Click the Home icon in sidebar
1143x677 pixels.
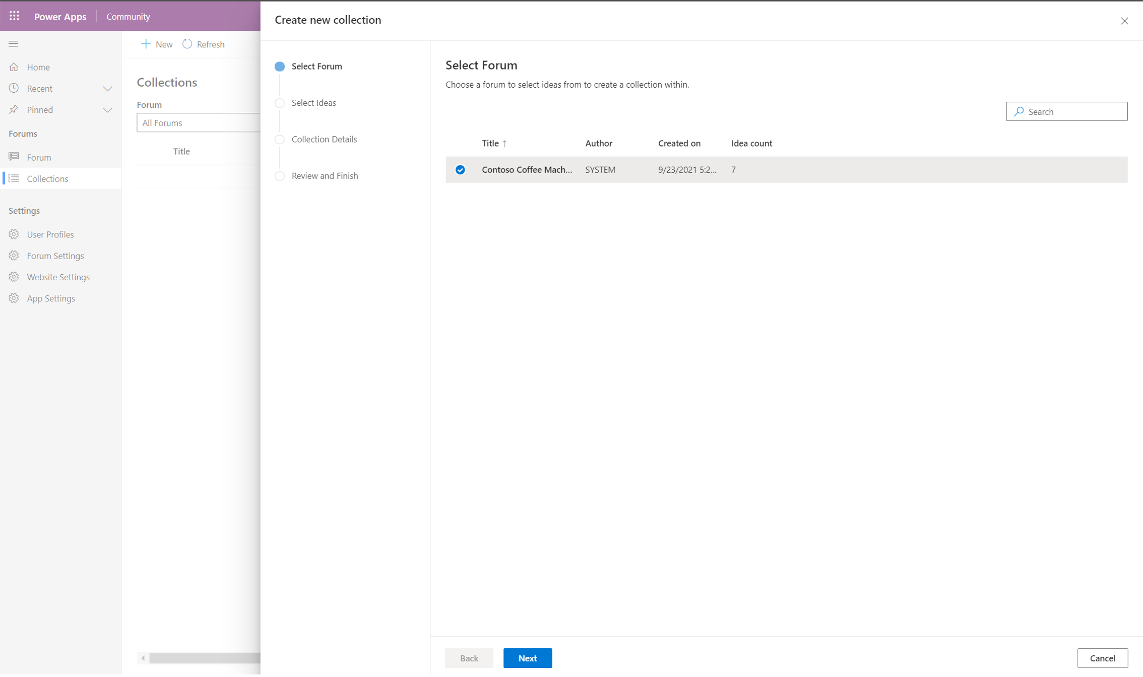[14, 67]
